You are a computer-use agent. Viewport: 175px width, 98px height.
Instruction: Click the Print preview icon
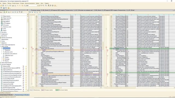coord(15,5)
